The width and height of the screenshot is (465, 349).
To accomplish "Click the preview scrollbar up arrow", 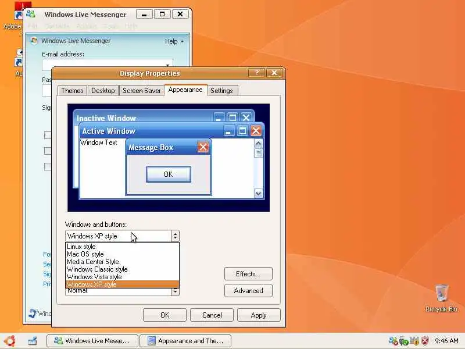I will (x=258, y=144).
